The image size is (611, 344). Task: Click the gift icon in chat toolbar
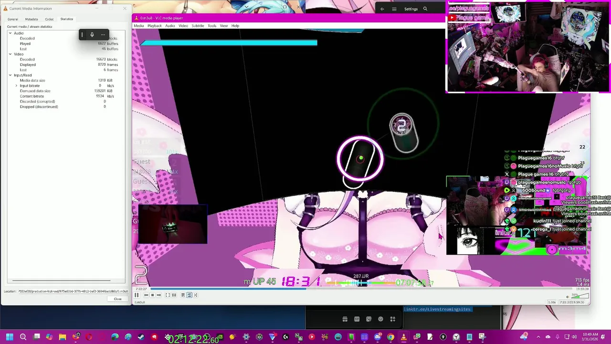pos(345,319)
